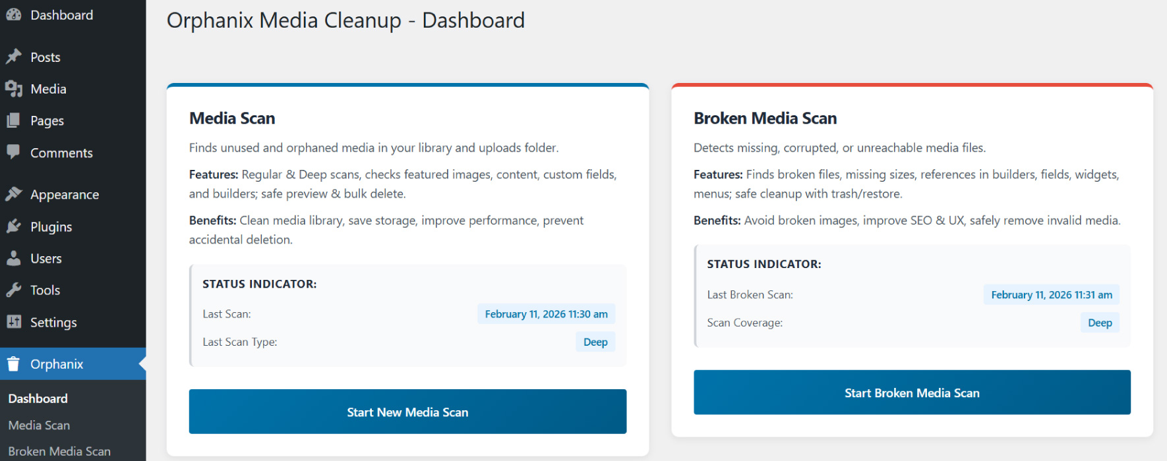The height and width of the screenshot is (461, 1167).
Task: Open the top Dashboard menu item
Action: click(73, 14)
